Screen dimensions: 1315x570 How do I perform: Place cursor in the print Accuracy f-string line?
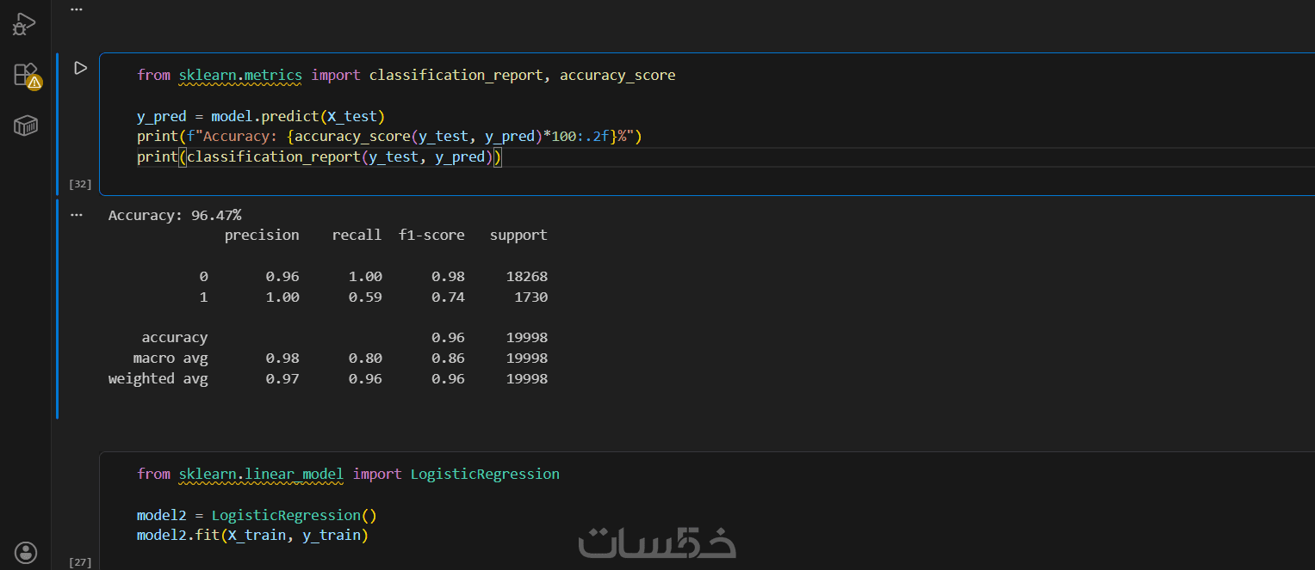pyautogui.click(x=389, y=137)
